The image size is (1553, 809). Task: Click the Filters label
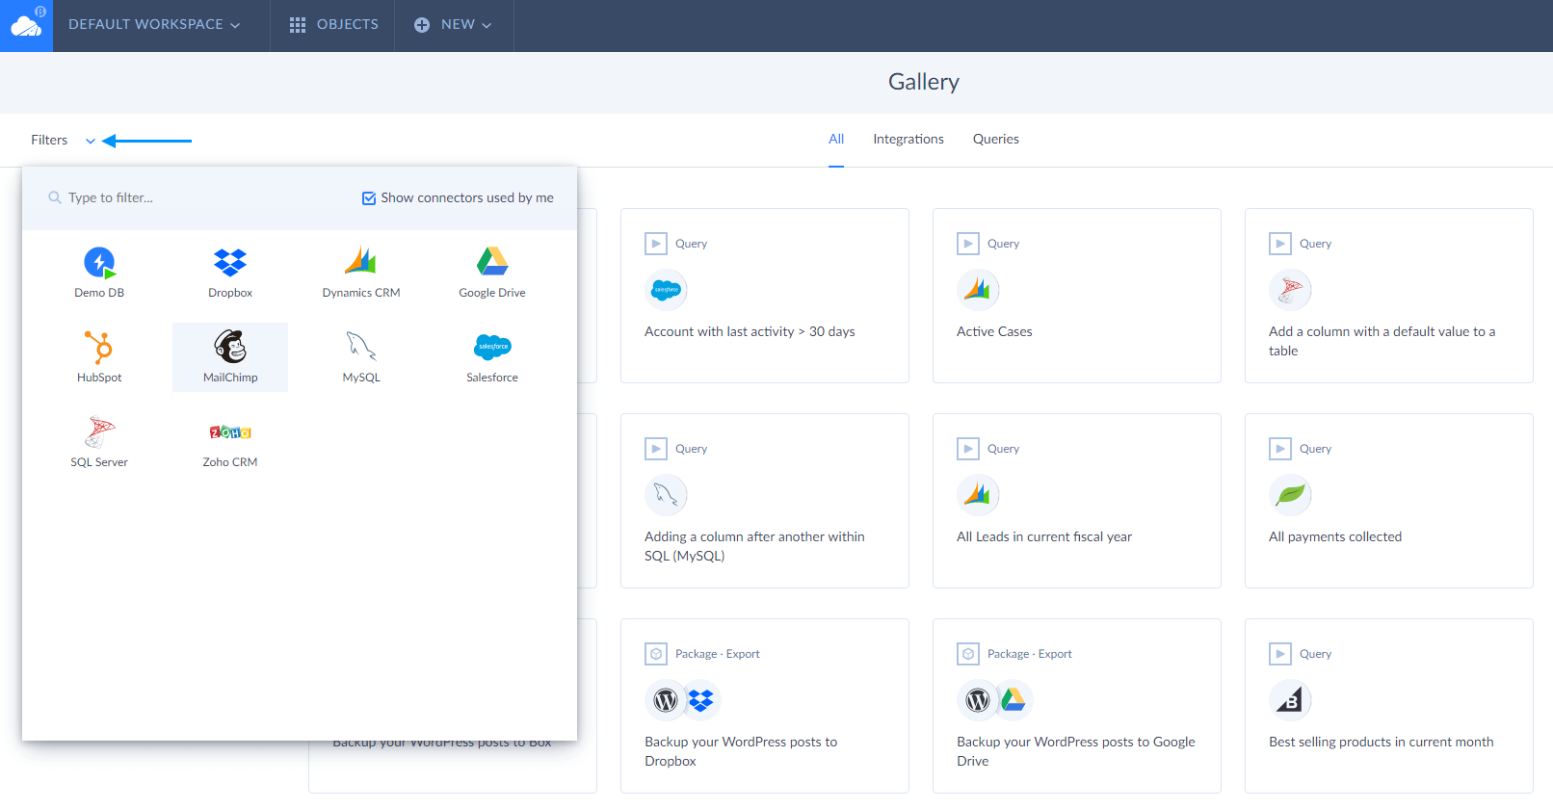pos(49,141)
